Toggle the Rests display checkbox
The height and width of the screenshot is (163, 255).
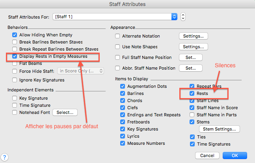[x=192, y=94]
